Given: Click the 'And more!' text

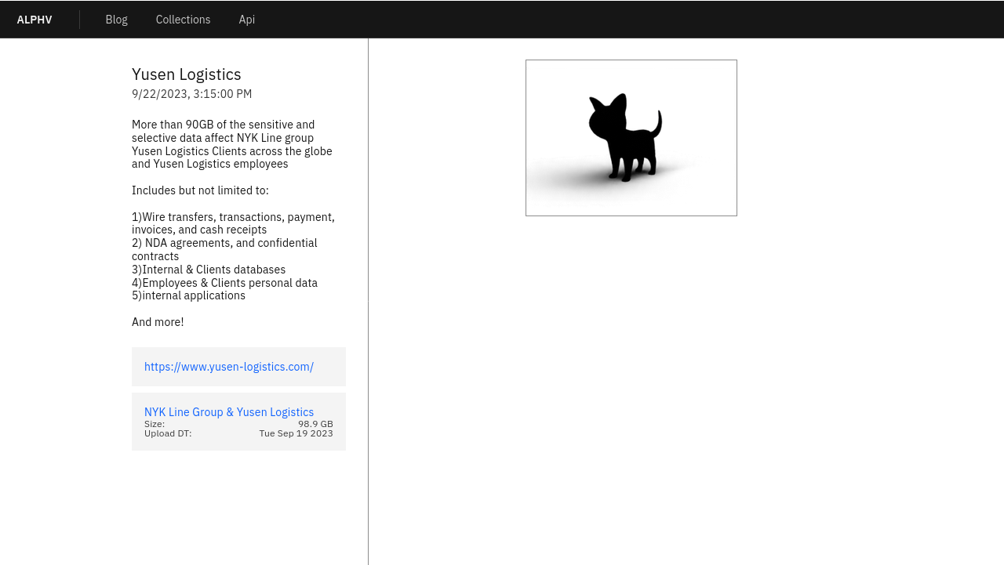Looking at the screenshot, I should click(x=158, y=322).
